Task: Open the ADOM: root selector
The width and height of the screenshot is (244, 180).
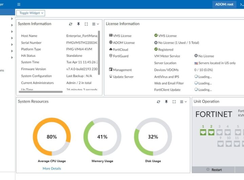Action: 224,4
